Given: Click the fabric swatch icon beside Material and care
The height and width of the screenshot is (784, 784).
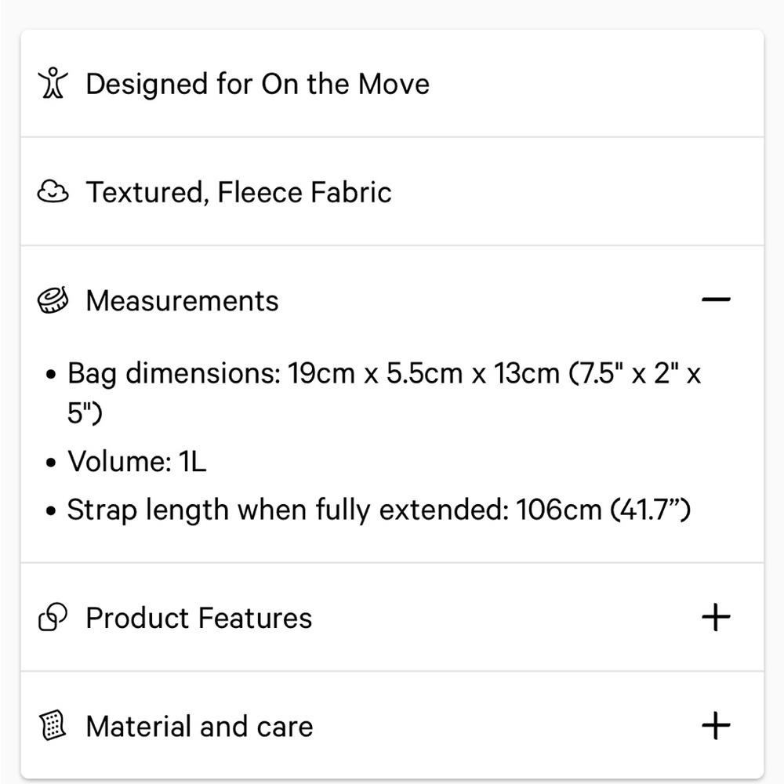Looking at the screenshot, I should click(x=53, y=725).
